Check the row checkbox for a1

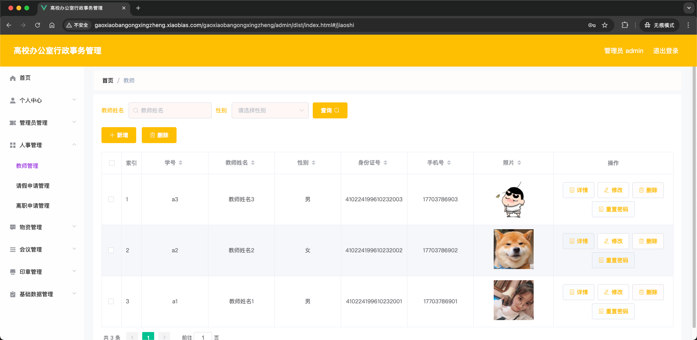(111, 301)
